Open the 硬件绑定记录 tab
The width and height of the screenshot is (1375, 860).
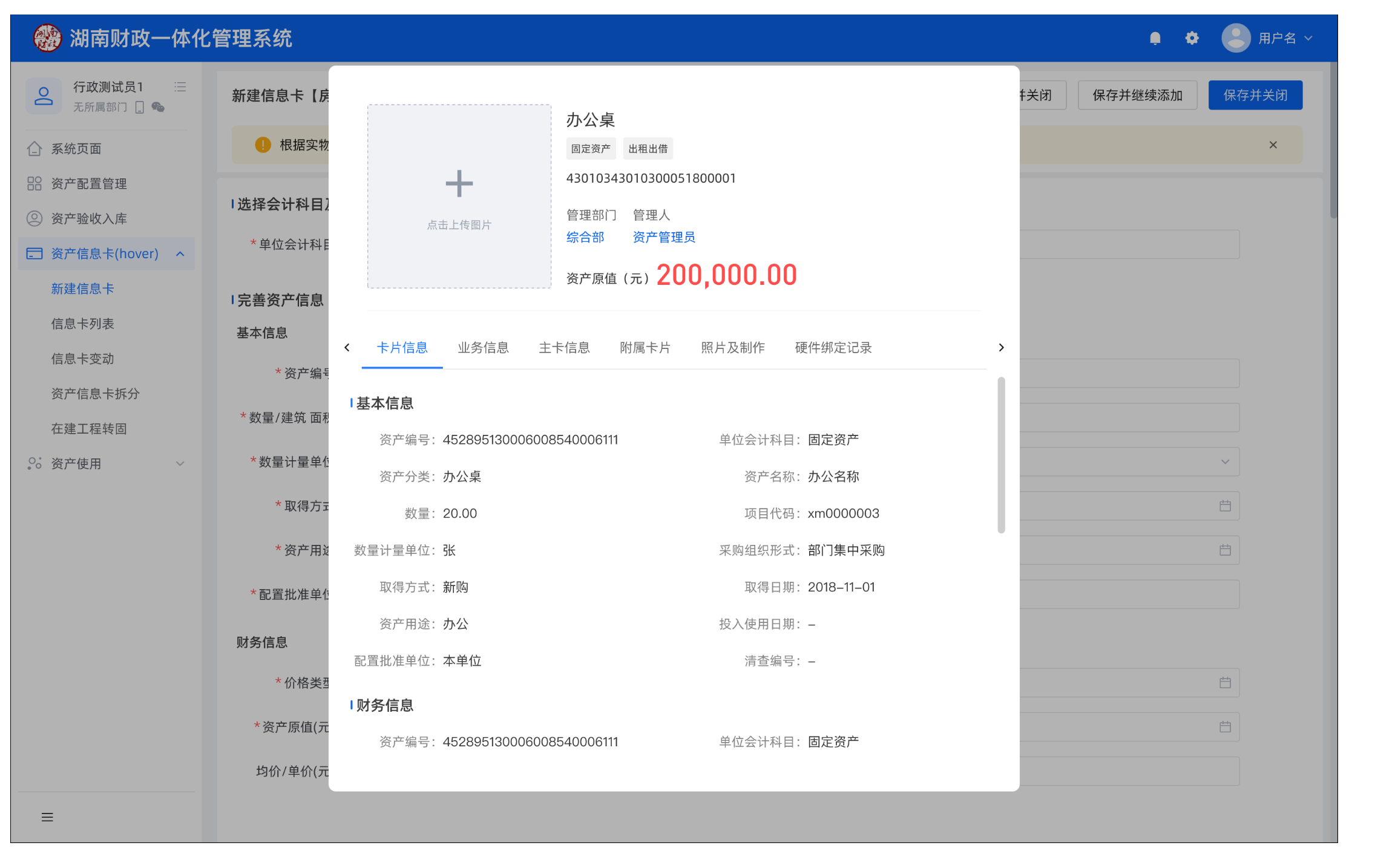coord(833,348)
